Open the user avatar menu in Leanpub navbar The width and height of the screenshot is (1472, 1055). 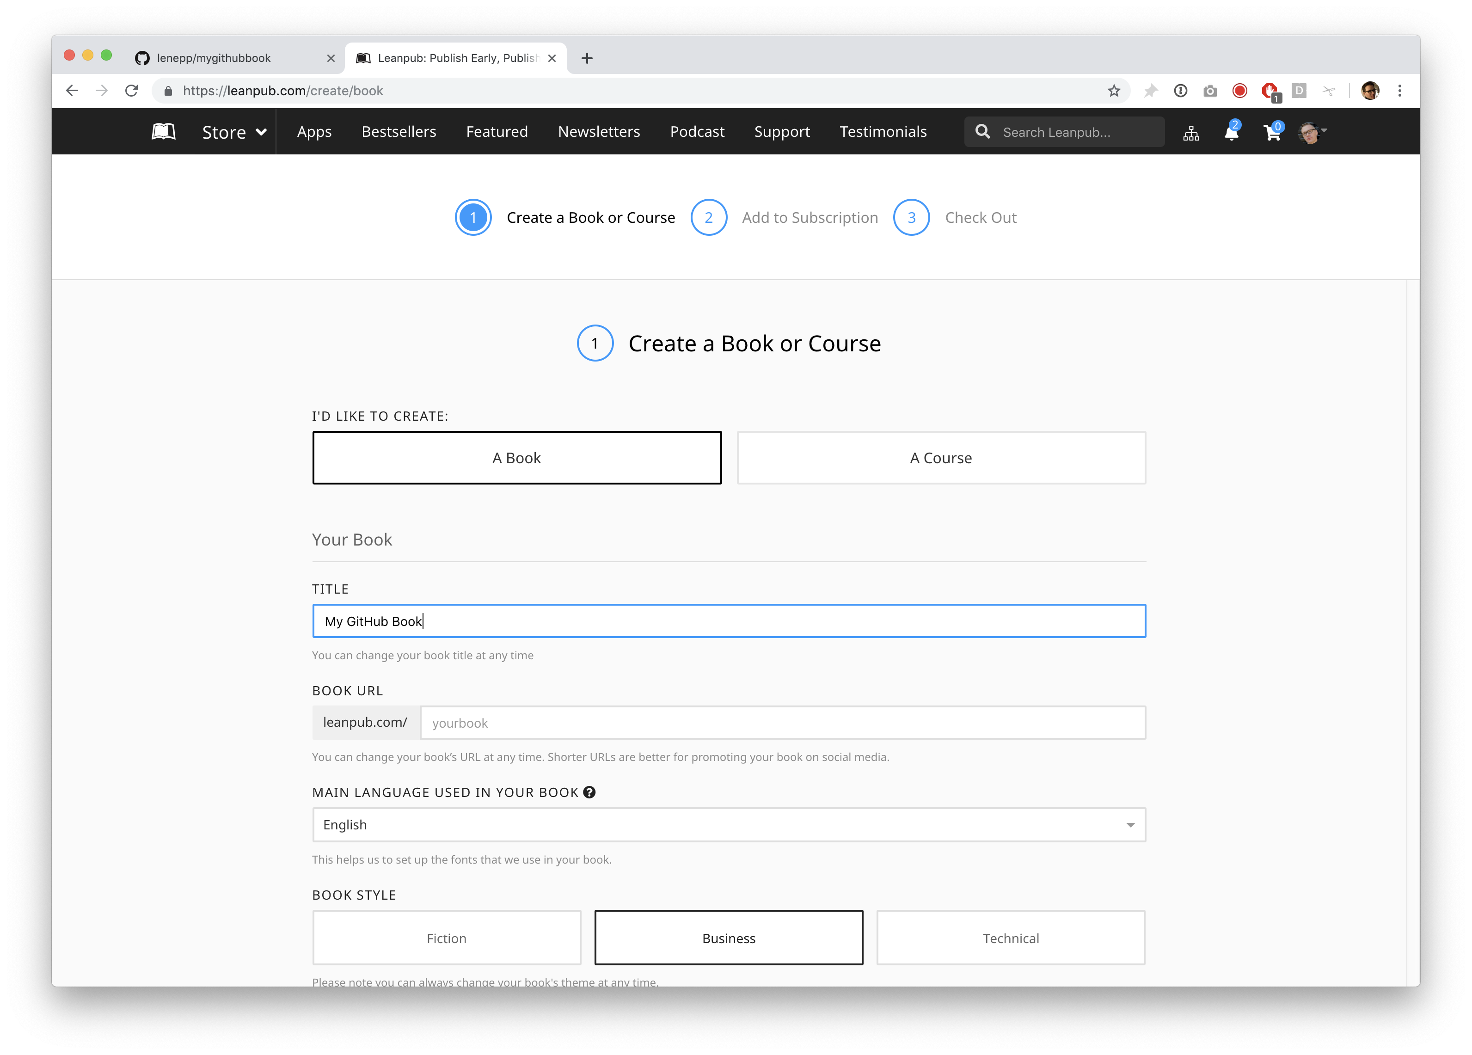(1313, 132)
